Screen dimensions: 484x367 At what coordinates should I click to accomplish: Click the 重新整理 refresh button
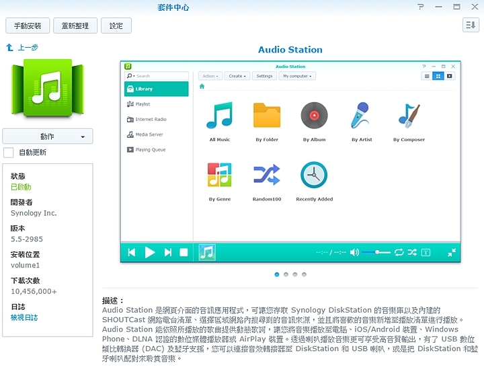pos(75,26)
